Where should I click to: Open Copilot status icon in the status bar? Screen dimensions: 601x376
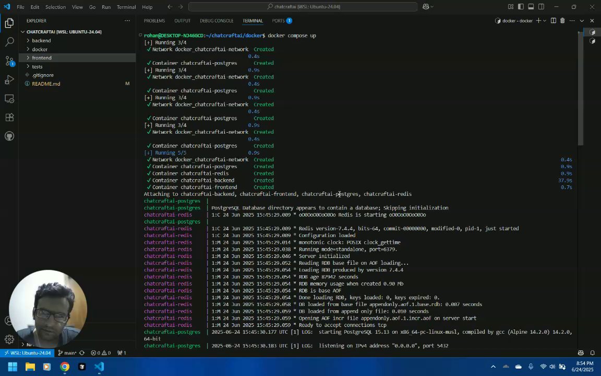click(581, 352)
